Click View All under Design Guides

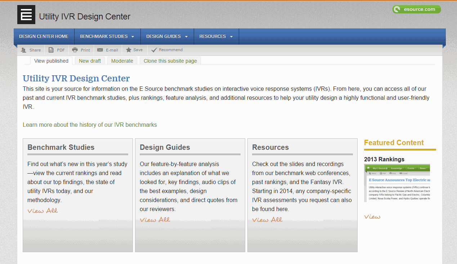(x=155, y=220)
